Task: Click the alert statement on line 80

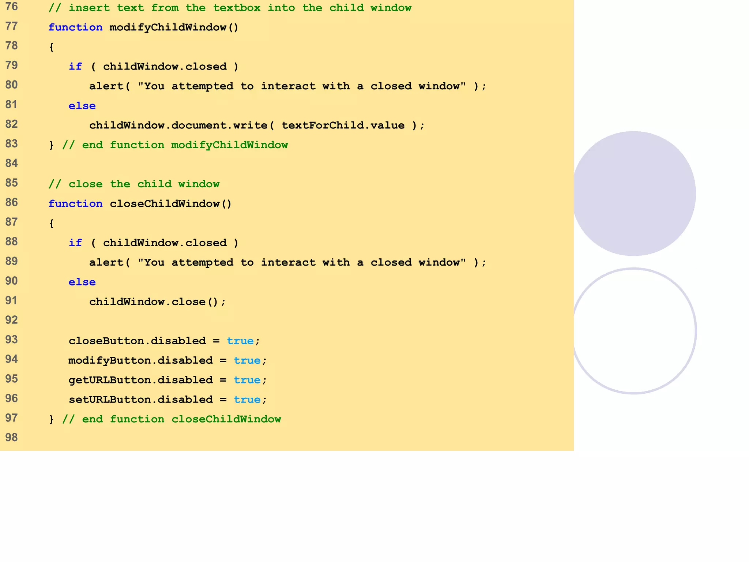Action: (287, 86)
